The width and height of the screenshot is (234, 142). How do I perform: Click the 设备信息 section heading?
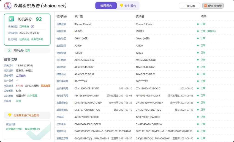[x=10, y=59]
